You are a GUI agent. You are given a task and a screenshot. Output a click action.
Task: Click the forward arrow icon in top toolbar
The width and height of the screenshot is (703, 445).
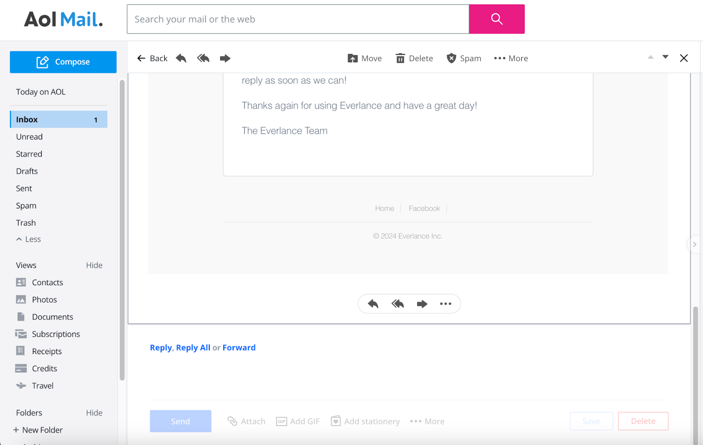coord(225,58)
